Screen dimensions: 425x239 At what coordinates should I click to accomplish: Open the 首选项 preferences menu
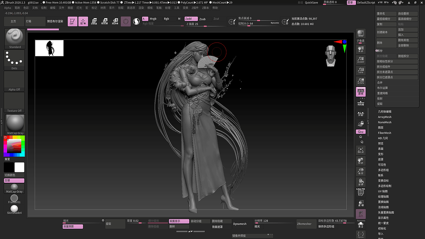[131, 8]
